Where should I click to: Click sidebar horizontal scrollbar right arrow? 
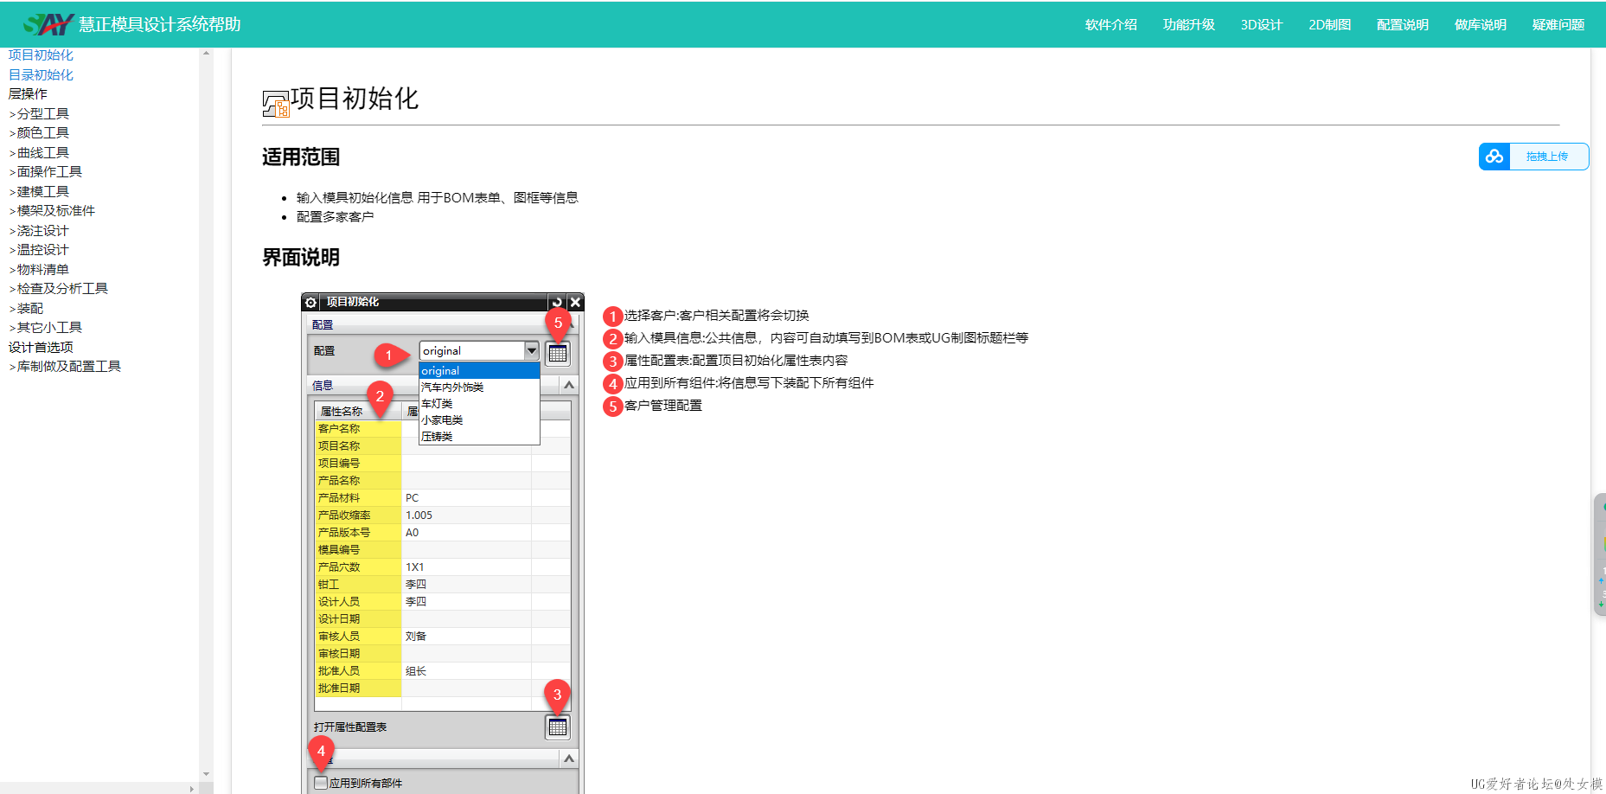(x=192, y=788)
